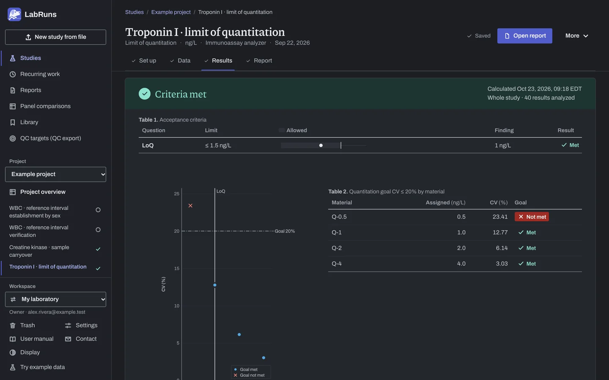The image size is (609, 380).
Task: Open Panel comparisons table icon
Action: pos(13,106)
